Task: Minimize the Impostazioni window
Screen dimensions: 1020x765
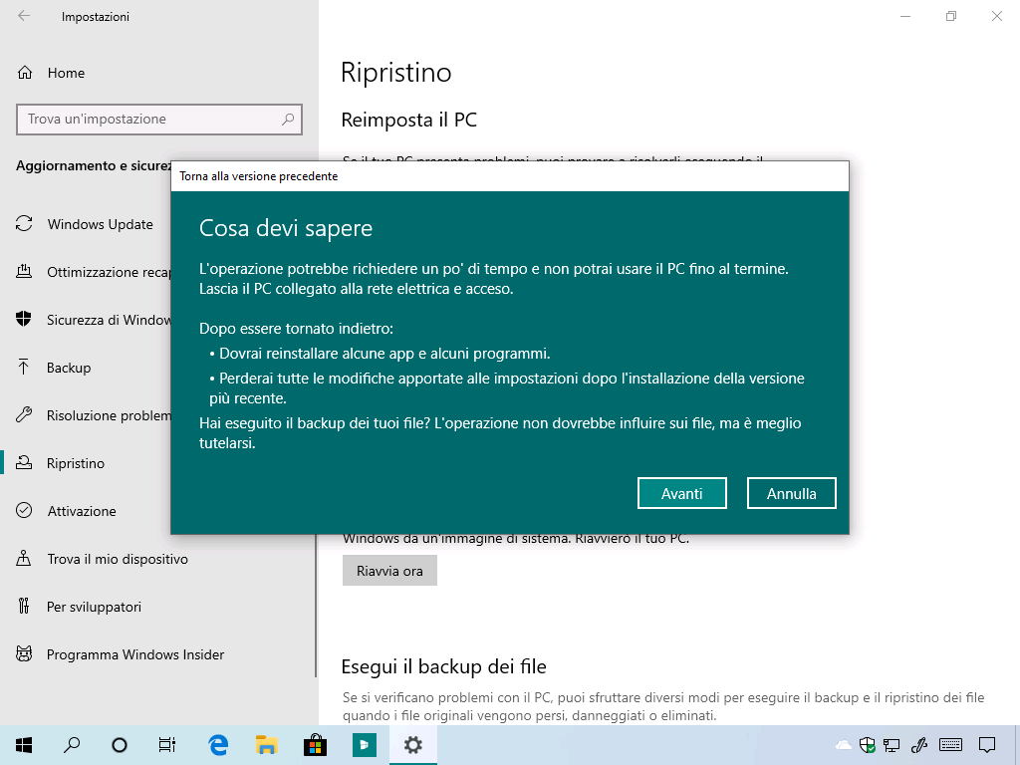Action: [905, 16]
